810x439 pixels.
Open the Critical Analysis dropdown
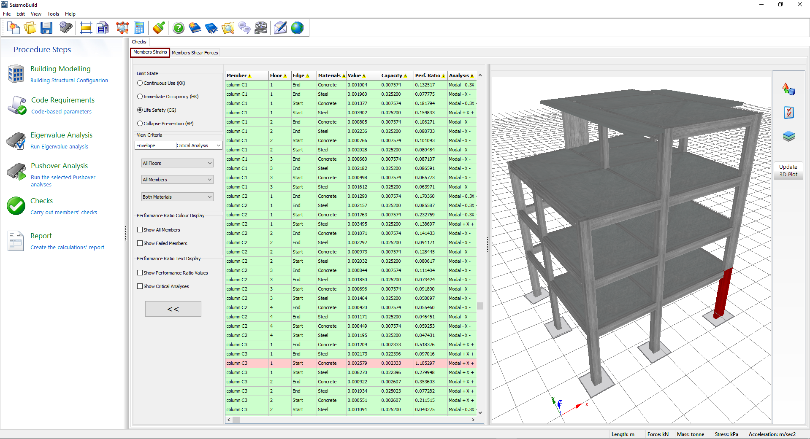coord(198,145)
